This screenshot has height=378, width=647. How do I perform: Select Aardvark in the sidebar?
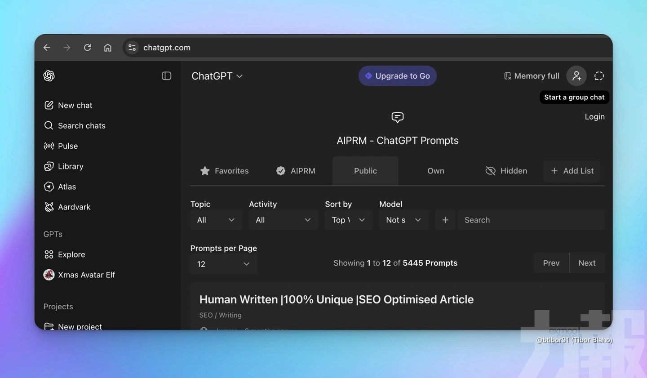[x=74, y=207]
